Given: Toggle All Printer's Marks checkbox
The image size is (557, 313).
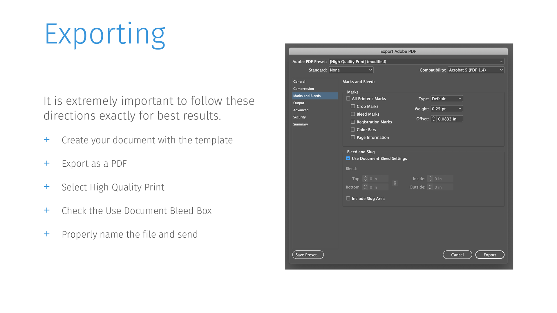Looking at the screenshot, I should (348, 99).
